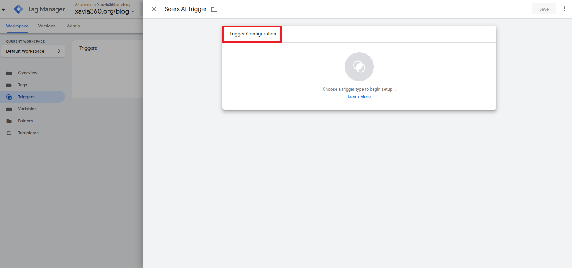Image resolution: width=572 pixels, height=268 pixels.
Task: Open Folders in the sidebar
Action: (25, 121)
